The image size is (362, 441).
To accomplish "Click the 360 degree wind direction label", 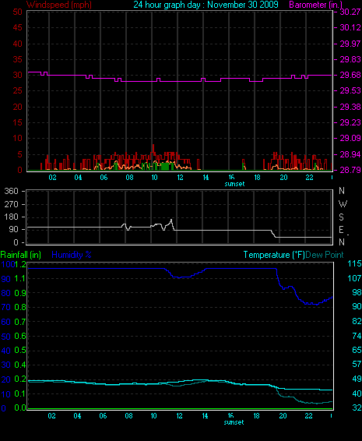I will [11, 191].
